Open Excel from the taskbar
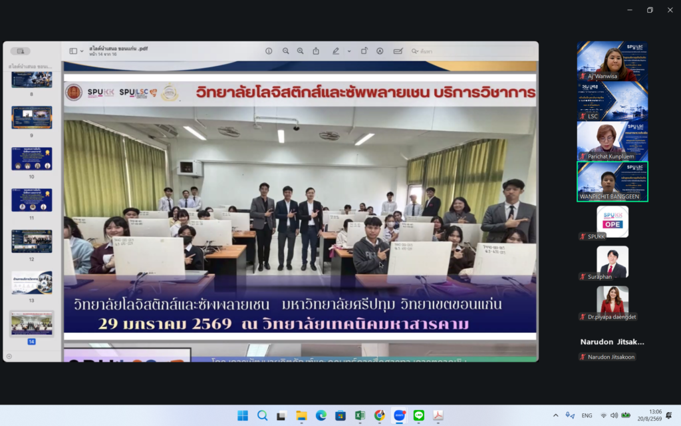The height and width of the screenshot is (426, 681). coord(360,415)
